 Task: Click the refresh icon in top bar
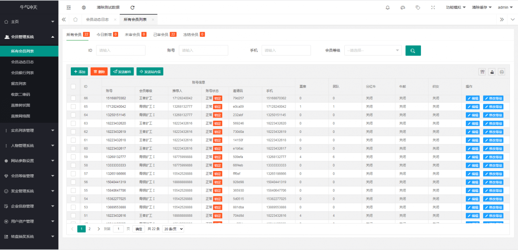click(x=132, y=7)
